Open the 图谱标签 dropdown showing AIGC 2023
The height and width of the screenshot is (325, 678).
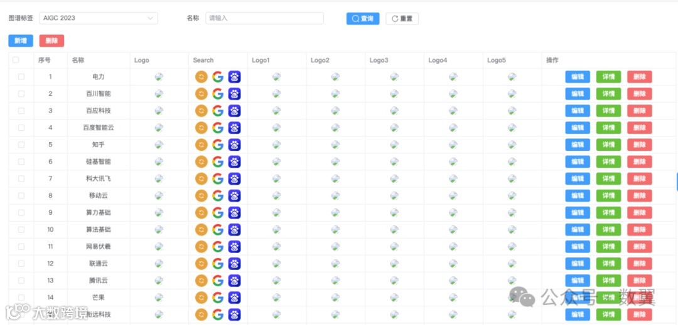click(x=99, y=18)
